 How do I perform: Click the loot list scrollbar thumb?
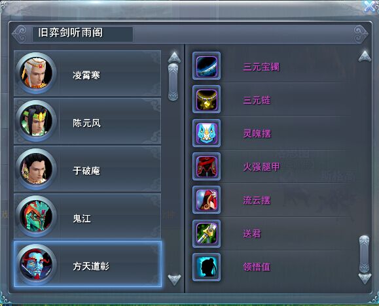pyautogui.click(x=364, y=254)
